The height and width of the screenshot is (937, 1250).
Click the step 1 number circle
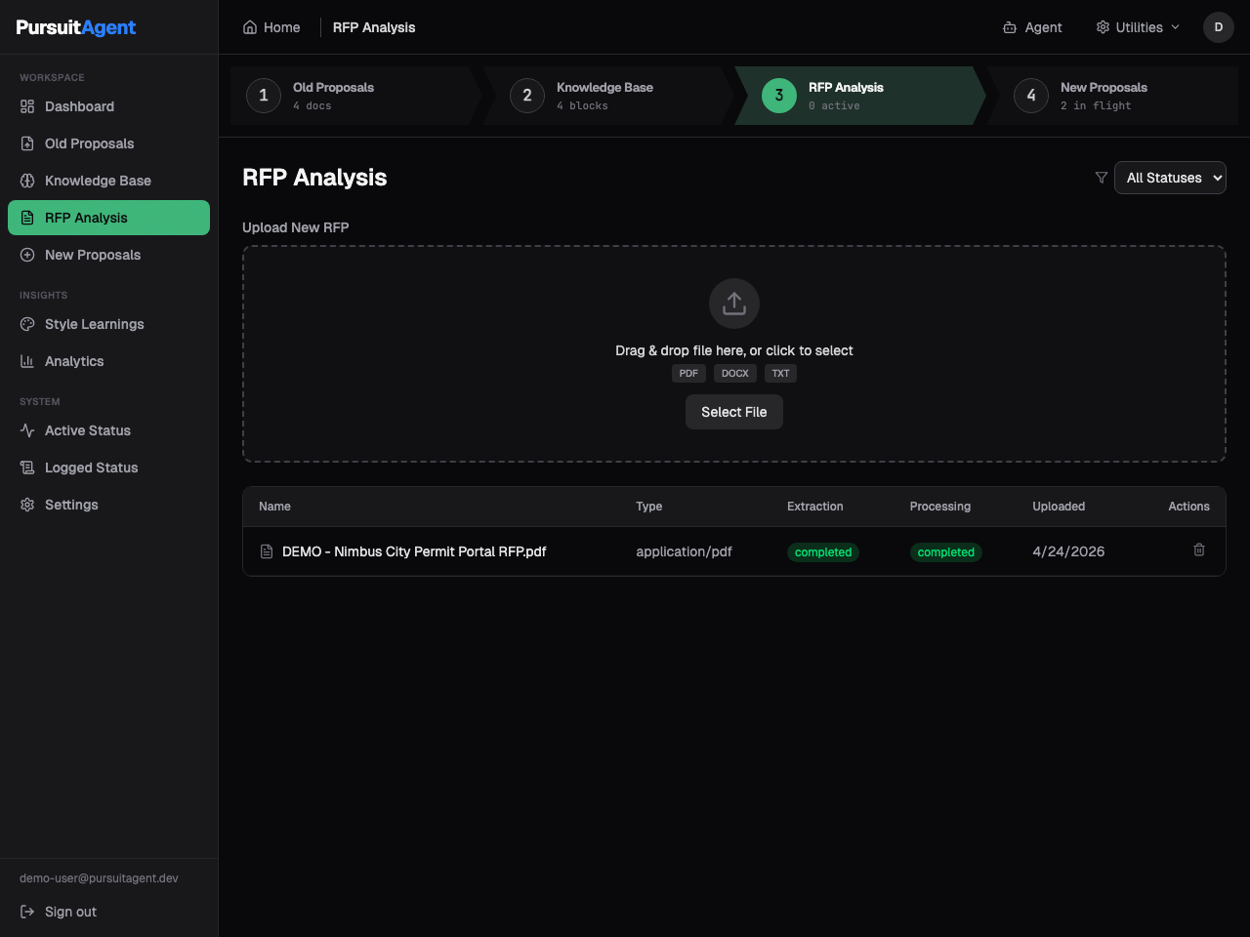click(264, 96)
